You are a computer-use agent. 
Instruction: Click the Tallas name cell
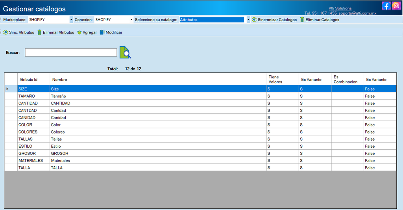pos(158,139)
